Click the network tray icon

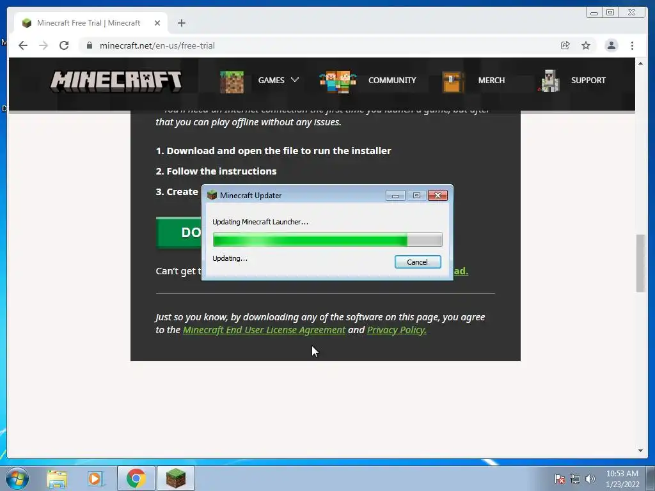click(x=575, y=479)
